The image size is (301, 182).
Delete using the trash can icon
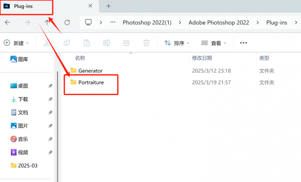pyautogui.click(x=146, y=43)
